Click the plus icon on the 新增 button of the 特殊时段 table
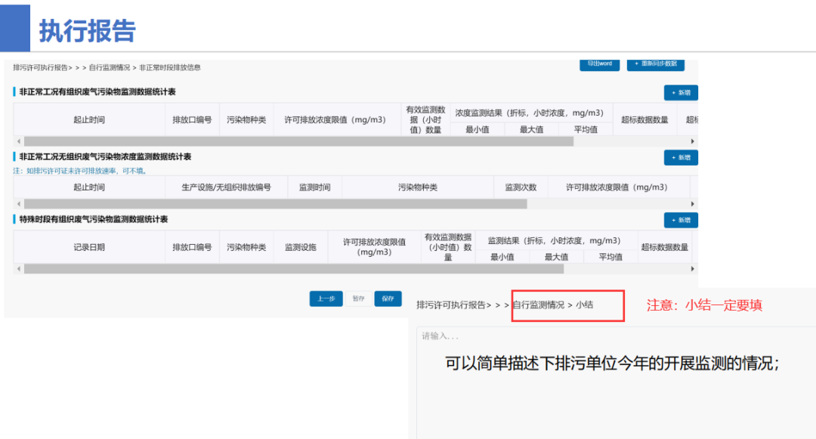Viewport: 816px width, 439px height. 674,220
